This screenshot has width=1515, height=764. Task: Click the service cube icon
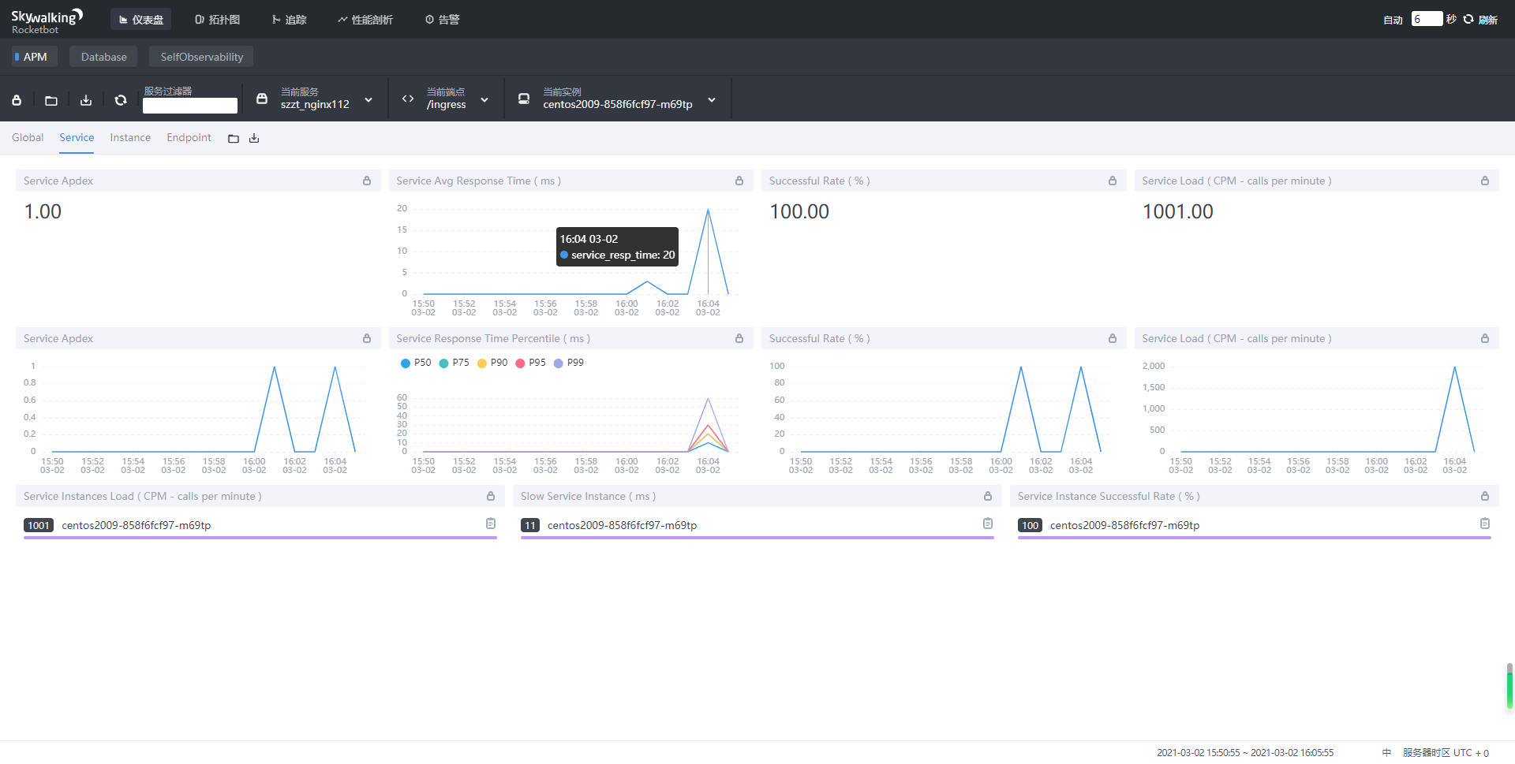[x=262, y=99]
